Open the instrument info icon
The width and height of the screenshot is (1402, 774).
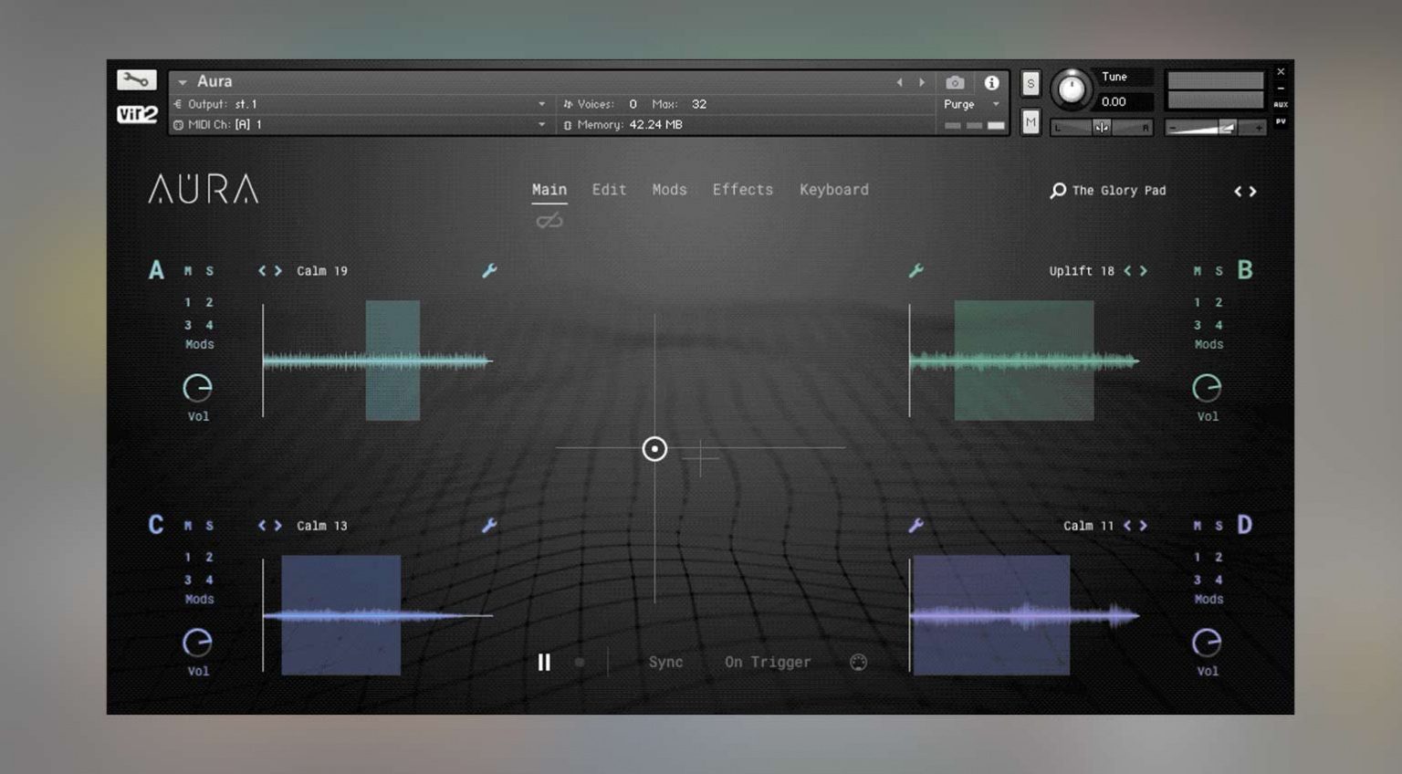[x=991, y=83]
